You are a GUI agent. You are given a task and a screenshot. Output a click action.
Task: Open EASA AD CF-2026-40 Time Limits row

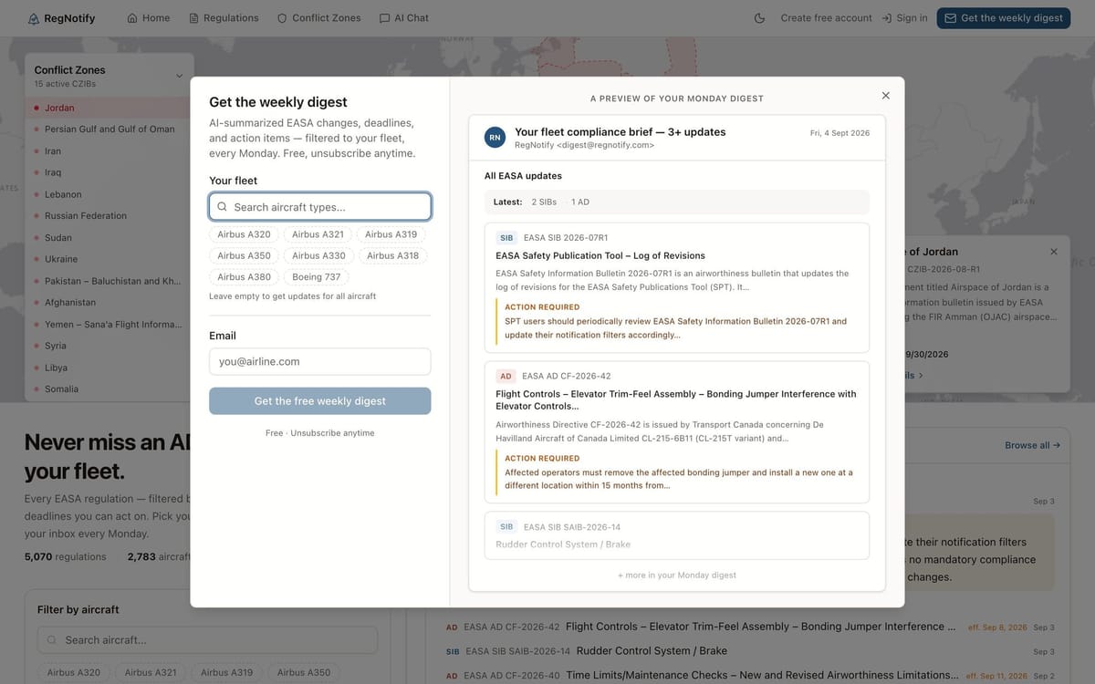[x=750, y=676]
